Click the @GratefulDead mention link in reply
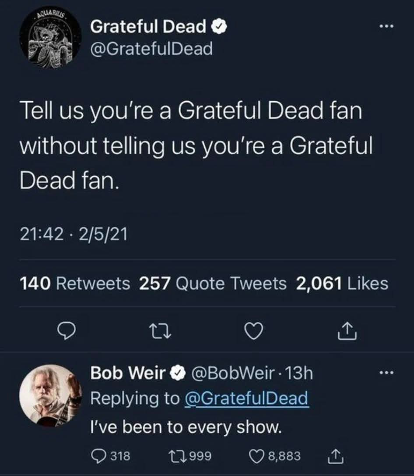 click(246, 399)
